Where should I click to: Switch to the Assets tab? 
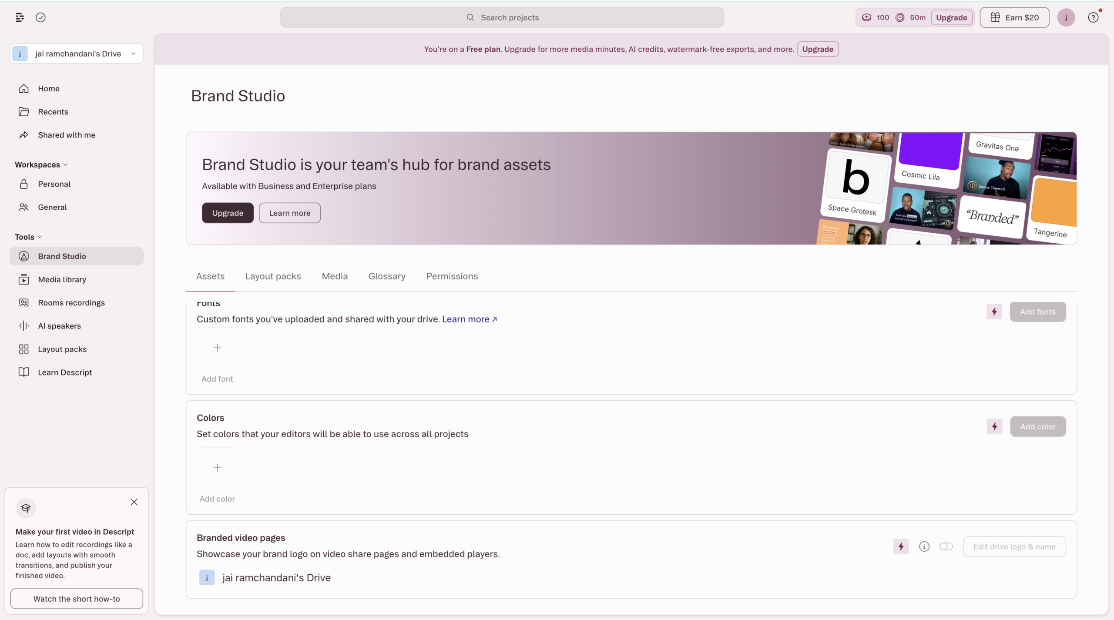tap(210, 276)
